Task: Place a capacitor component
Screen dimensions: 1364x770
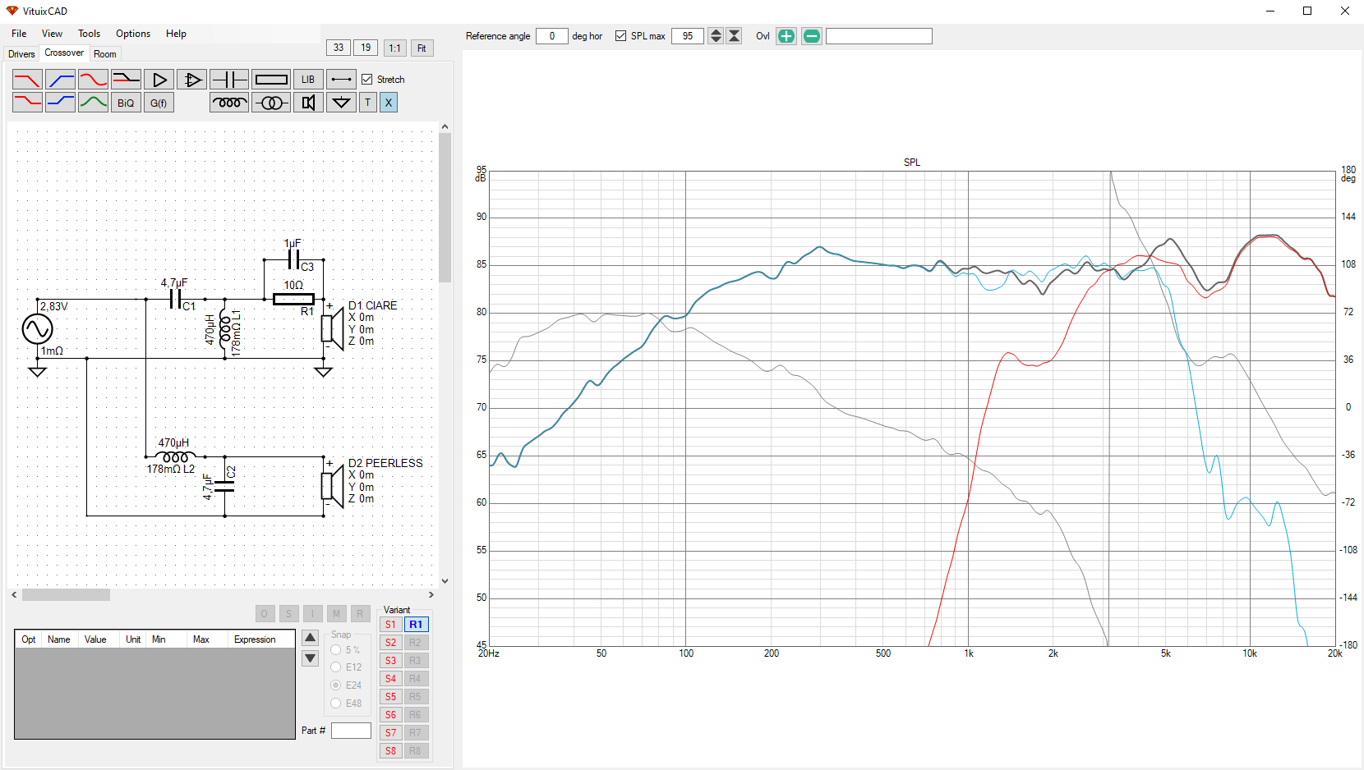Action: click(x=229, y=80)
